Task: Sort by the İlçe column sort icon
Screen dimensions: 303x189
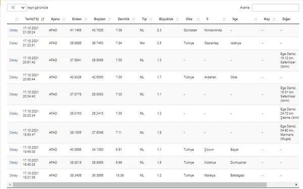Action: [x=256, y=19]
